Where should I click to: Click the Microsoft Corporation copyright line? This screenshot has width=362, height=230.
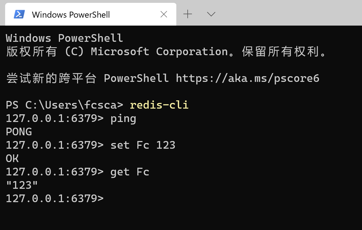click(x=166, y=51)
